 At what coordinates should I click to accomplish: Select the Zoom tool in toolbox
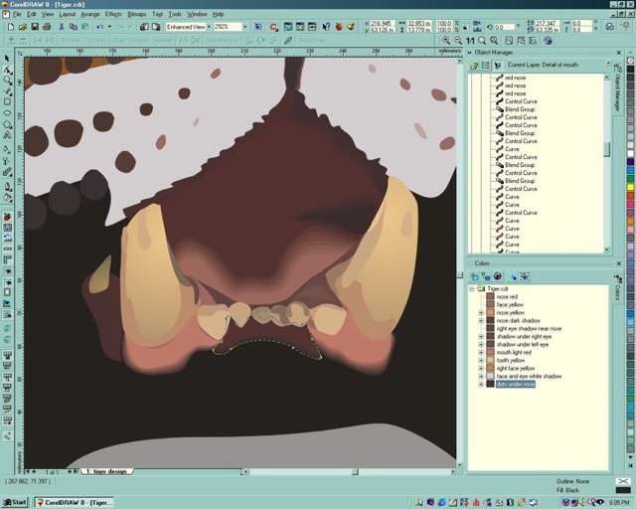click(7, 81)
